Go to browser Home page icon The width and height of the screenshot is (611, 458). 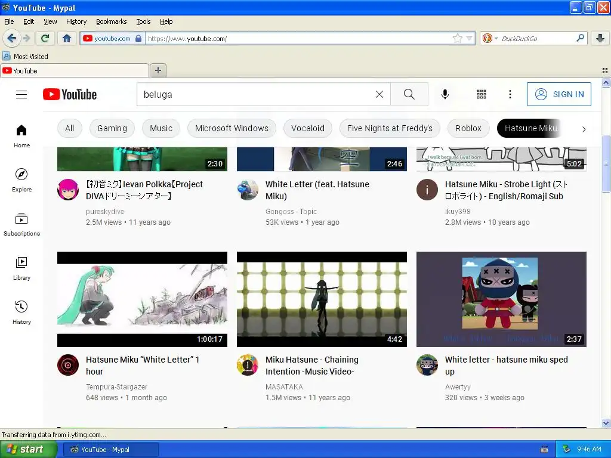67,38
